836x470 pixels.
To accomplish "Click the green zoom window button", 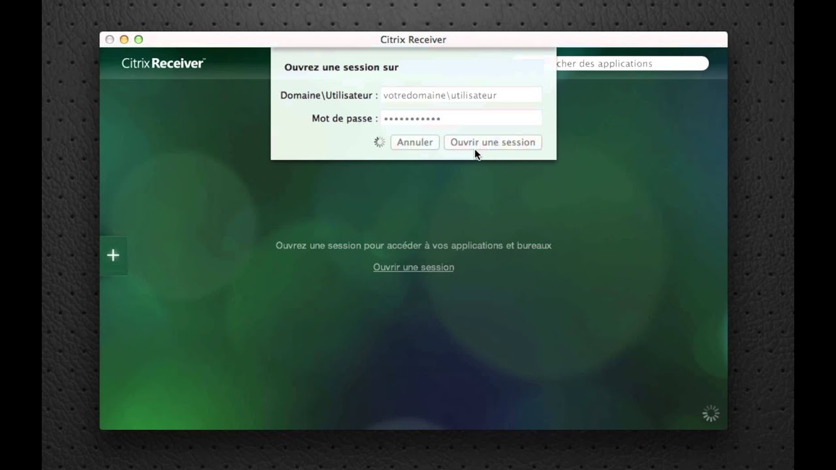I will point(138,40).
